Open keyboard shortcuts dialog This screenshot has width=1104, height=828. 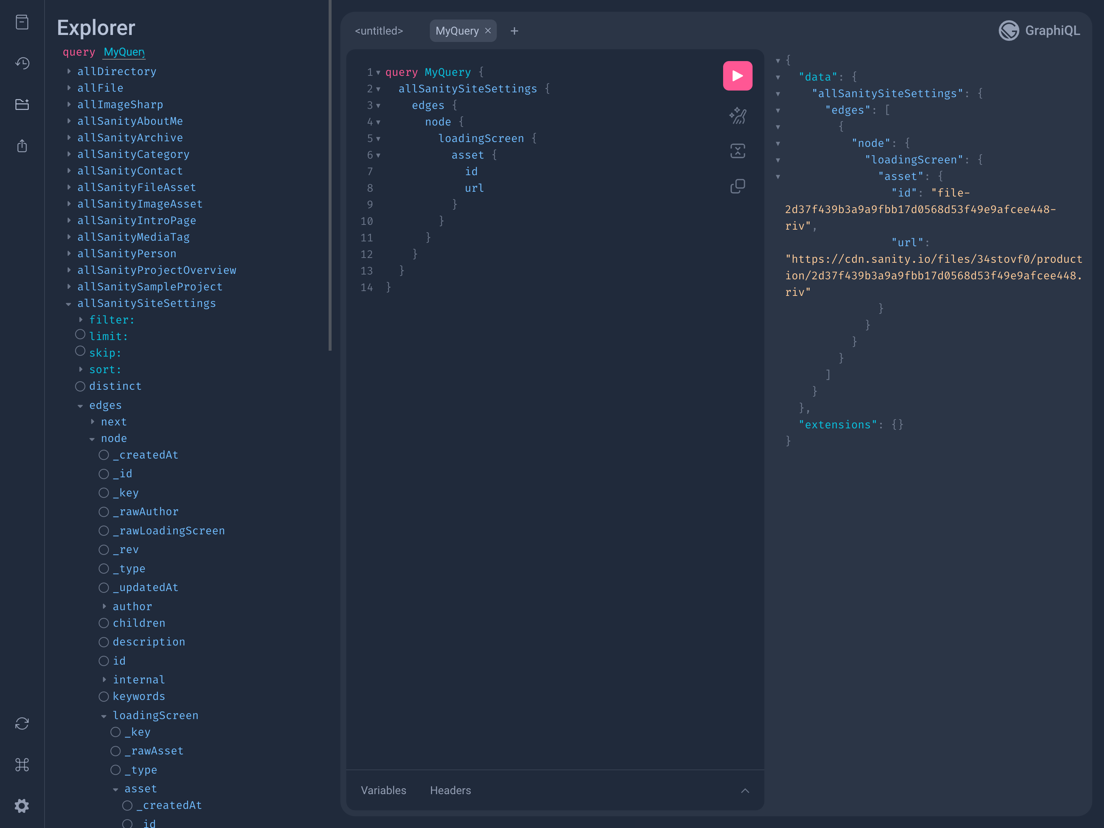tap(22, 765)
